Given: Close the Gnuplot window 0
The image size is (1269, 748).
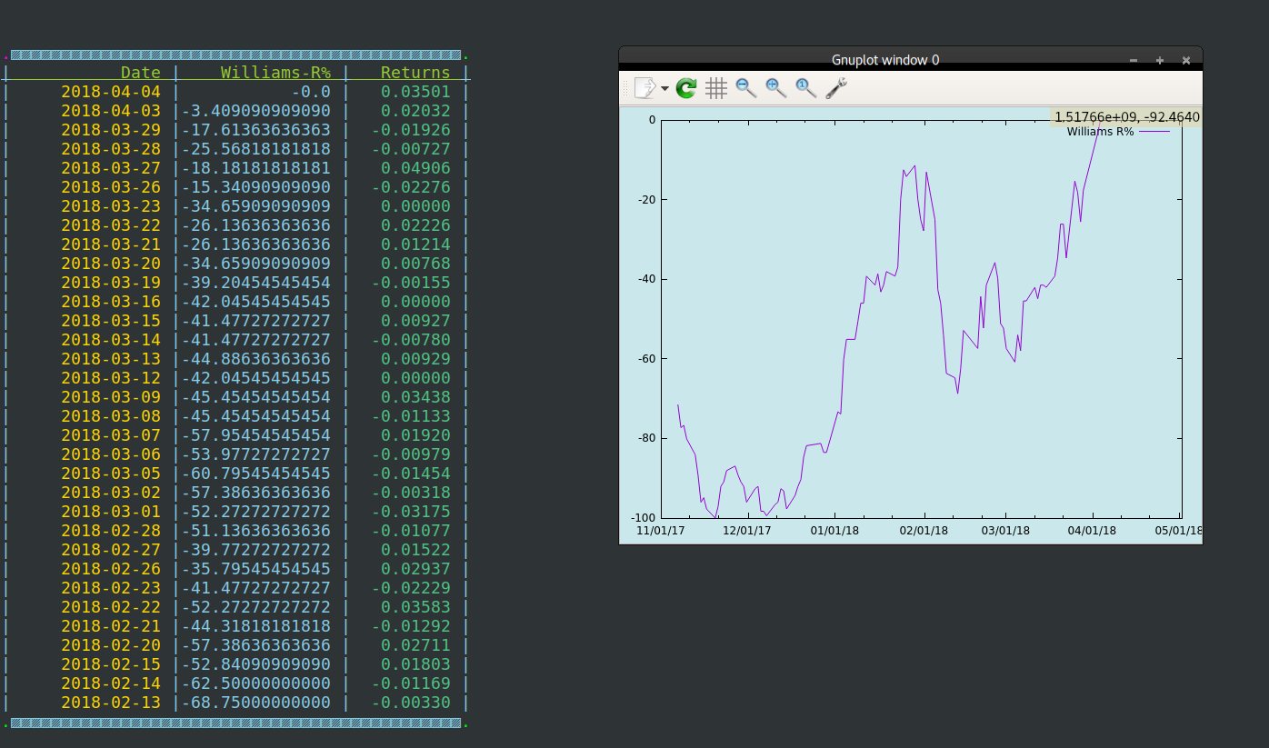Looking at the screenshot, I should click(x=1186, y=60).
